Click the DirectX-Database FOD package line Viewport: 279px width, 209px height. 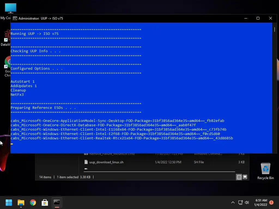[103, 125]
